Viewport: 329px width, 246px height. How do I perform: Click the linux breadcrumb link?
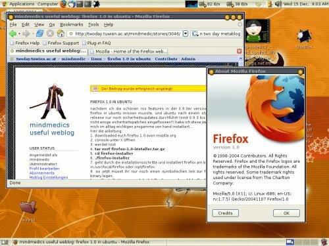[x=96, y=59]
